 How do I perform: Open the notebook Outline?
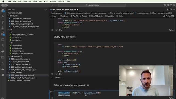coord(120,16)
